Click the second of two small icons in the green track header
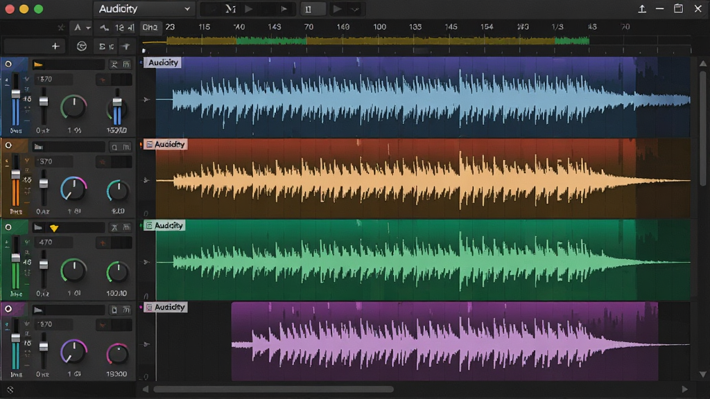The height and width of the screenshot is (399, 710). pos(126,227)
